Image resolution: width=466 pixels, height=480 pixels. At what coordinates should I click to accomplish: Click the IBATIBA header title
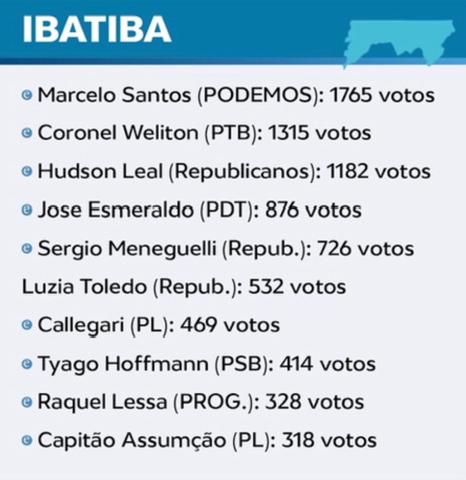pos(97,29)
